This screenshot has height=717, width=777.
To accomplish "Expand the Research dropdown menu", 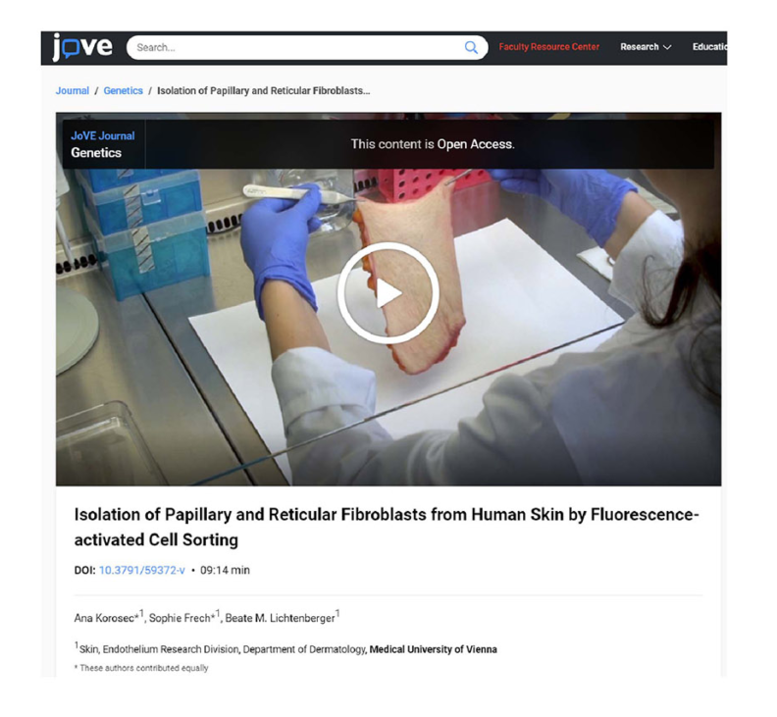I will [646, 47].
